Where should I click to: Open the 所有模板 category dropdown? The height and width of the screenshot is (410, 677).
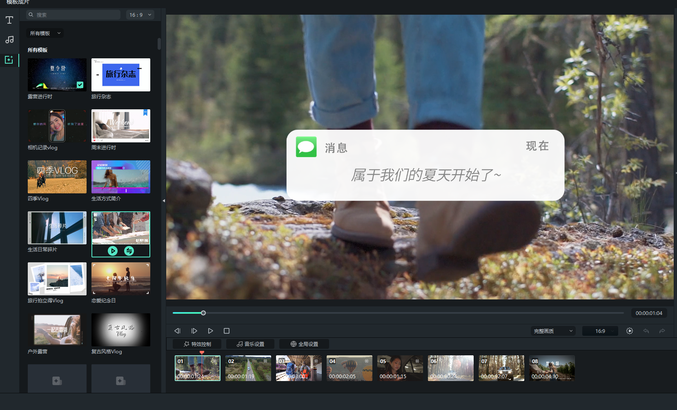[45, 33]
